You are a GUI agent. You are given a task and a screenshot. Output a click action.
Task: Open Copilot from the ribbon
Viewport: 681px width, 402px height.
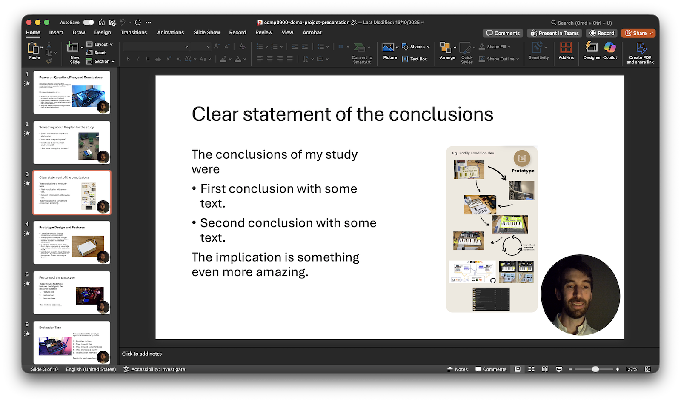click(610, 51)
